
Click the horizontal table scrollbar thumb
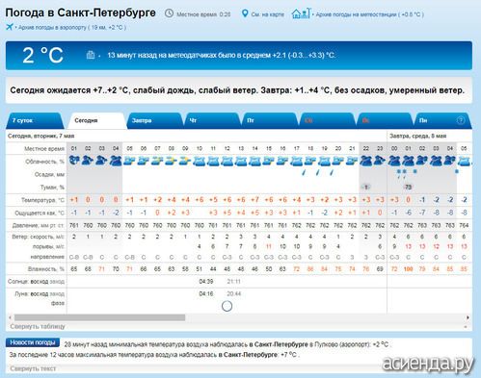click(x=99, y=317)
